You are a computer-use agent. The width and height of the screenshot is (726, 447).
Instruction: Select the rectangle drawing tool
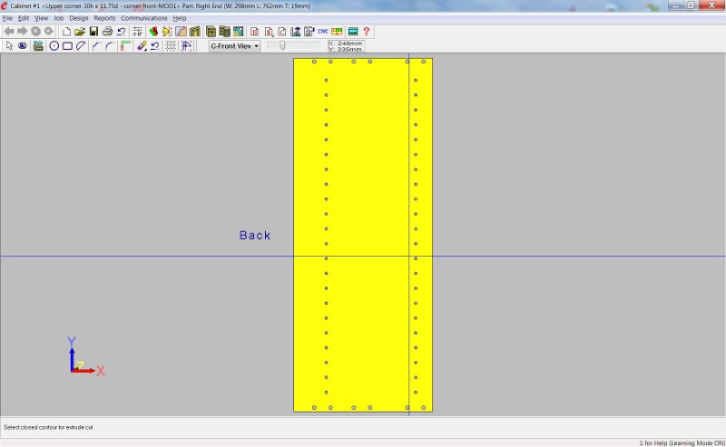67,45
